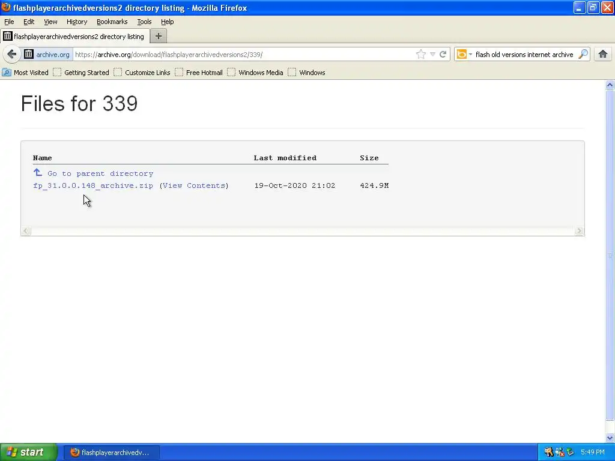Open the URL history dropdown arrow
Viewport: 615px width, 461px height.
coord(432,54)
